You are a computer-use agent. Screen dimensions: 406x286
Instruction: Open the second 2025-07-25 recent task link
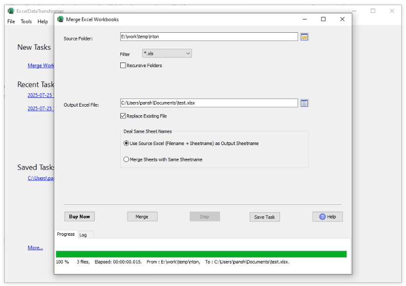coord(41,108)
